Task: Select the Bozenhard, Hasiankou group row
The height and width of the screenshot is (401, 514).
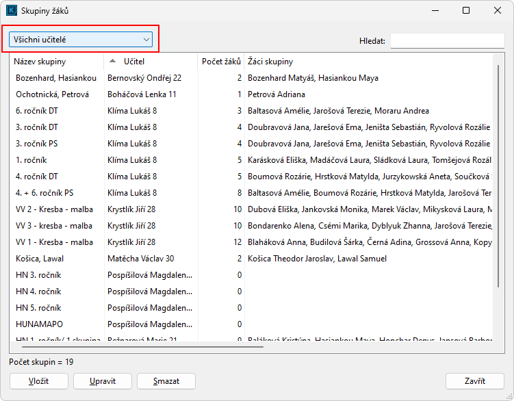Action: point(56,78)
